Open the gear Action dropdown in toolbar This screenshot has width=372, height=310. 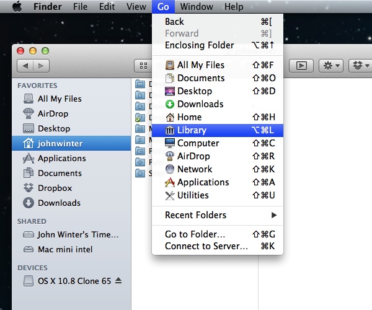click(x=331, y=66)
